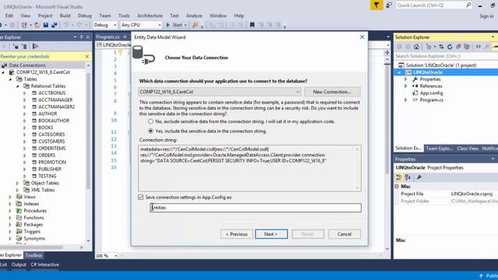
Task: Toggle 'Save connection settings in App.Config' checkbox
Action: tap(141, 197)
